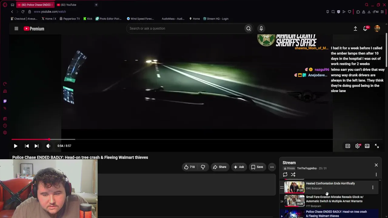Open the Pepperbox TV bookmark

(70, 19)
